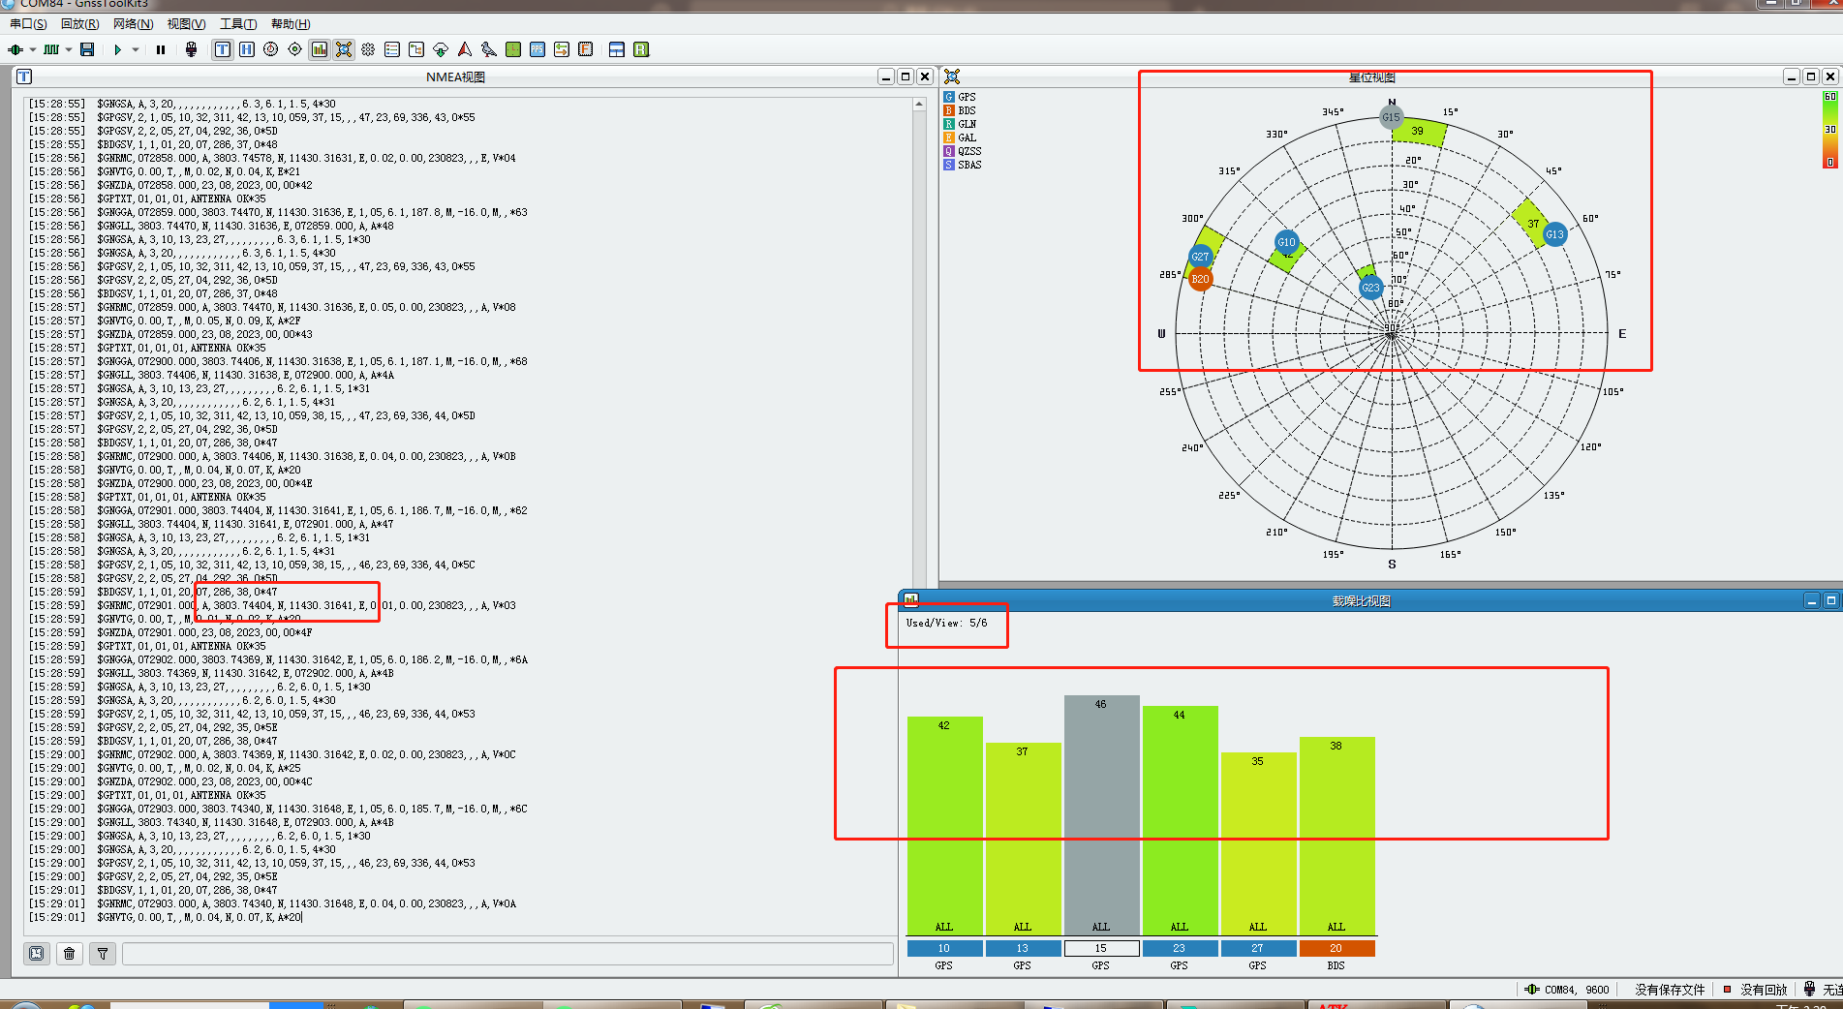Expand the baud rate dropdown arrow
Viewport: 1843px width, 1009px height.
(69, 49)
